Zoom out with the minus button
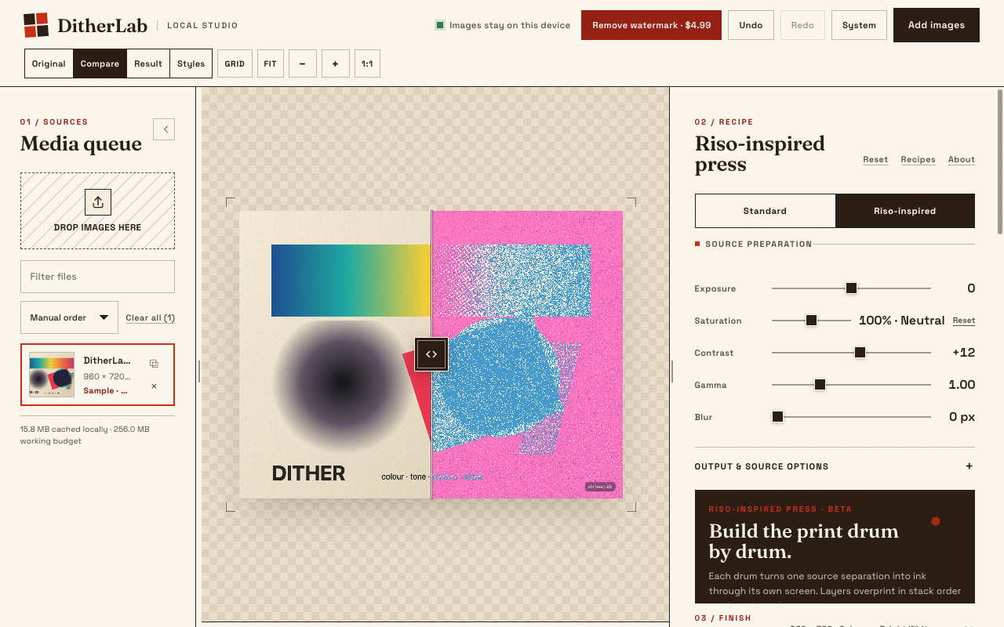Screen dimensions: 1004x627 (x=303, y=64)
